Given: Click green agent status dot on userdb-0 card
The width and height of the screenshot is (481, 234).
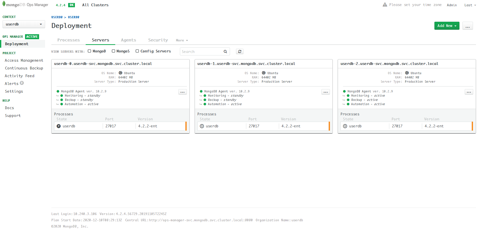Looking at the screenshot, I should (58, 91).
